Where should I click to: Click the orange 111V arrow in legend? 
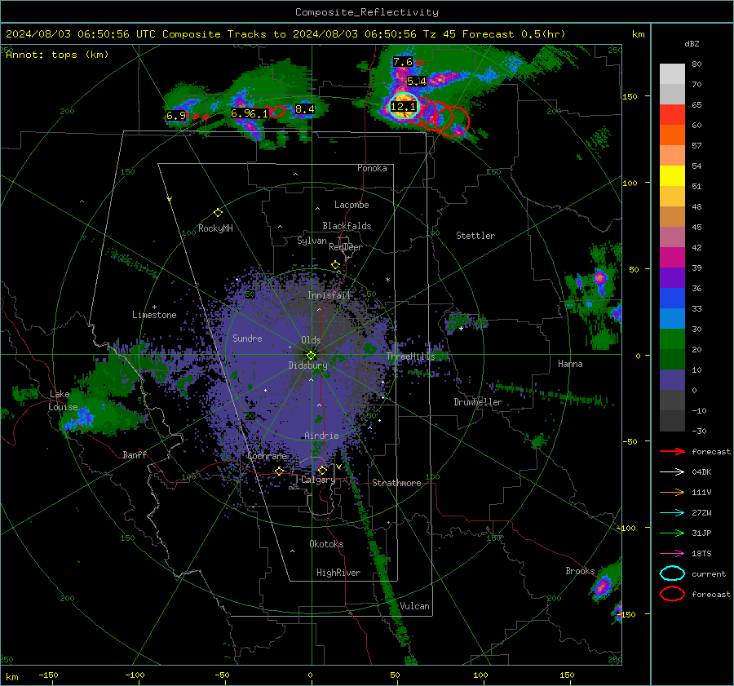[x=672, y=492]
